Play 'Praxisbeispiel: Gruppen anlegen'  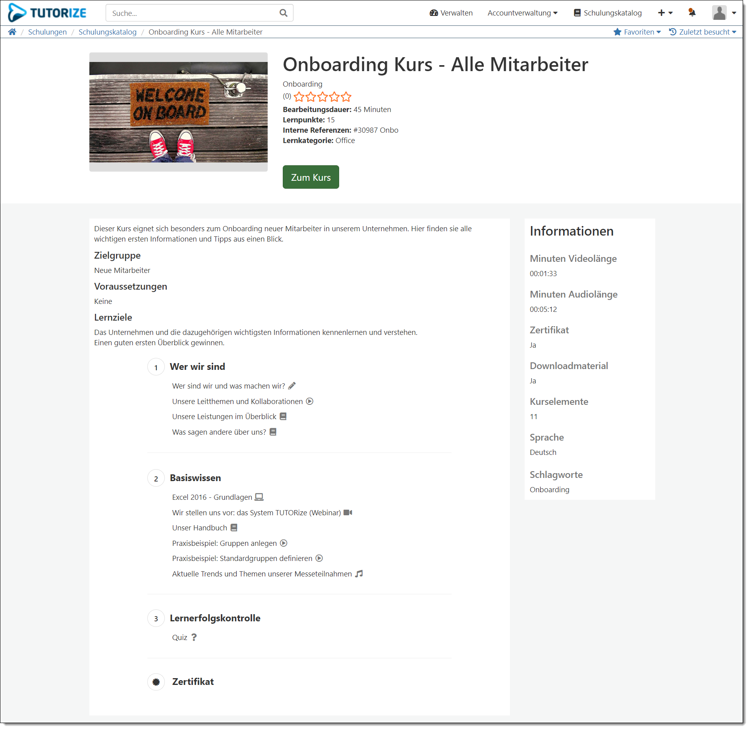coord(283,543)
